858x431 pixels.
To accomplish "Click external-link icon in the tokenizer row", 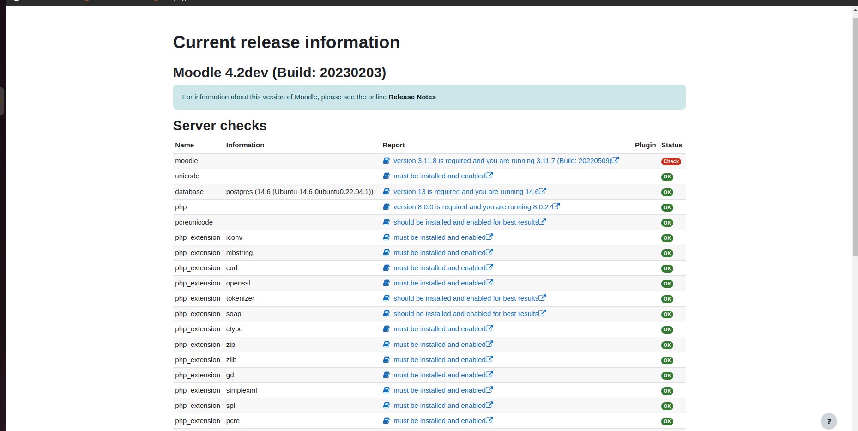I will coord(542,297).
